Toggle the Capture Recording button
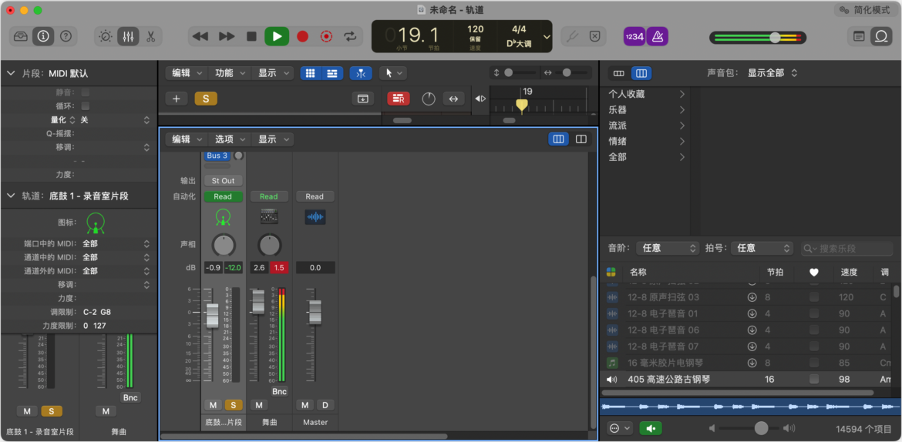902x442 pixels. click(326, 36)
